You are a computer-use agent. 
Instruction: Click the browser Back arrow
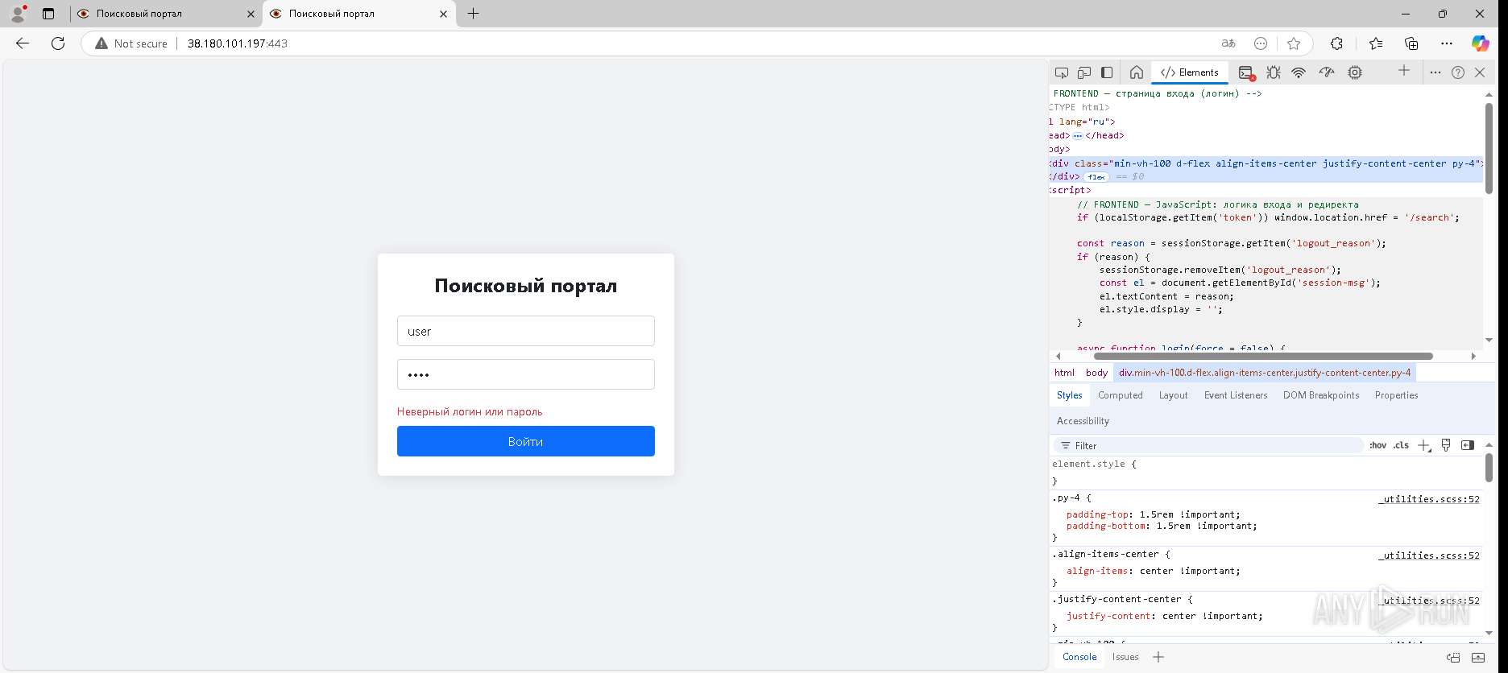[23, 43]
